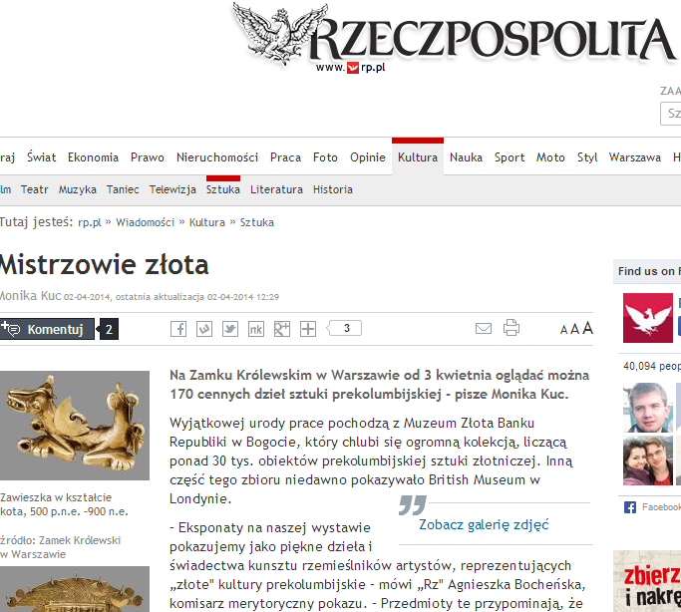Open the Świat section

coord(42,157)
